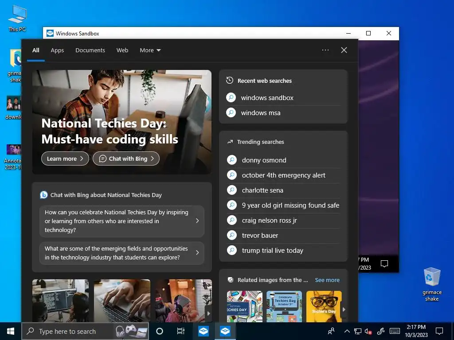Close the search panel
The image size is (454, 340).
(x=344, y=50)
